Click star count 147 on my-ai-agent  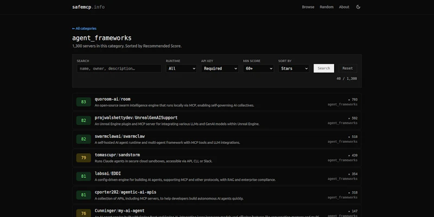tap(353, 211)
